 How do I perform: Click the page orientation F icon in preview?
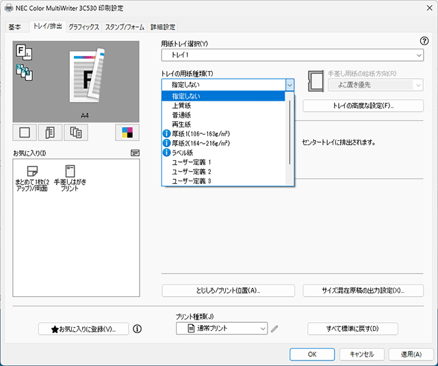(24, 52)
